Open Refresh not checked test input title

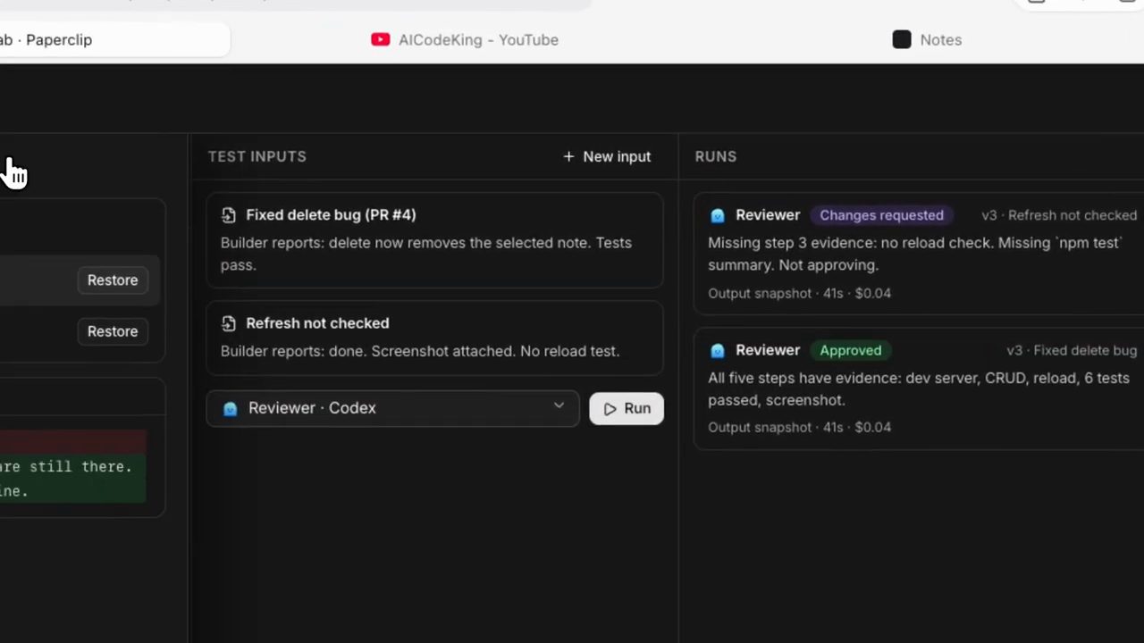pyautogui.click(x=317, y=323)
